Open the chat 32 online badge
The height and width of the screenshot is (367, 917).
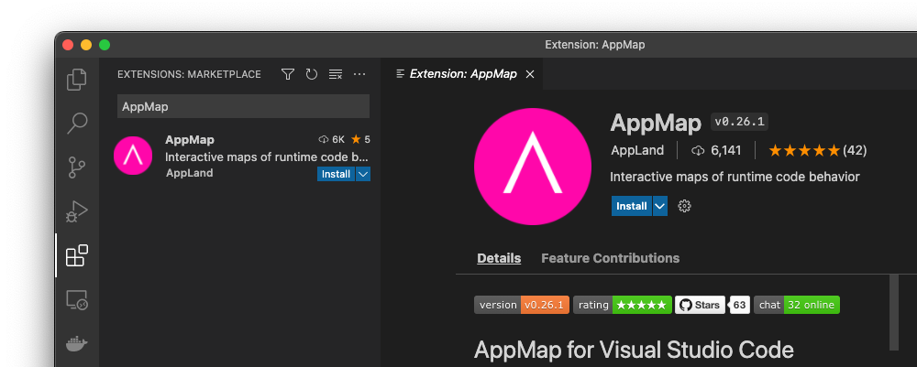click(x=797, y=305)
